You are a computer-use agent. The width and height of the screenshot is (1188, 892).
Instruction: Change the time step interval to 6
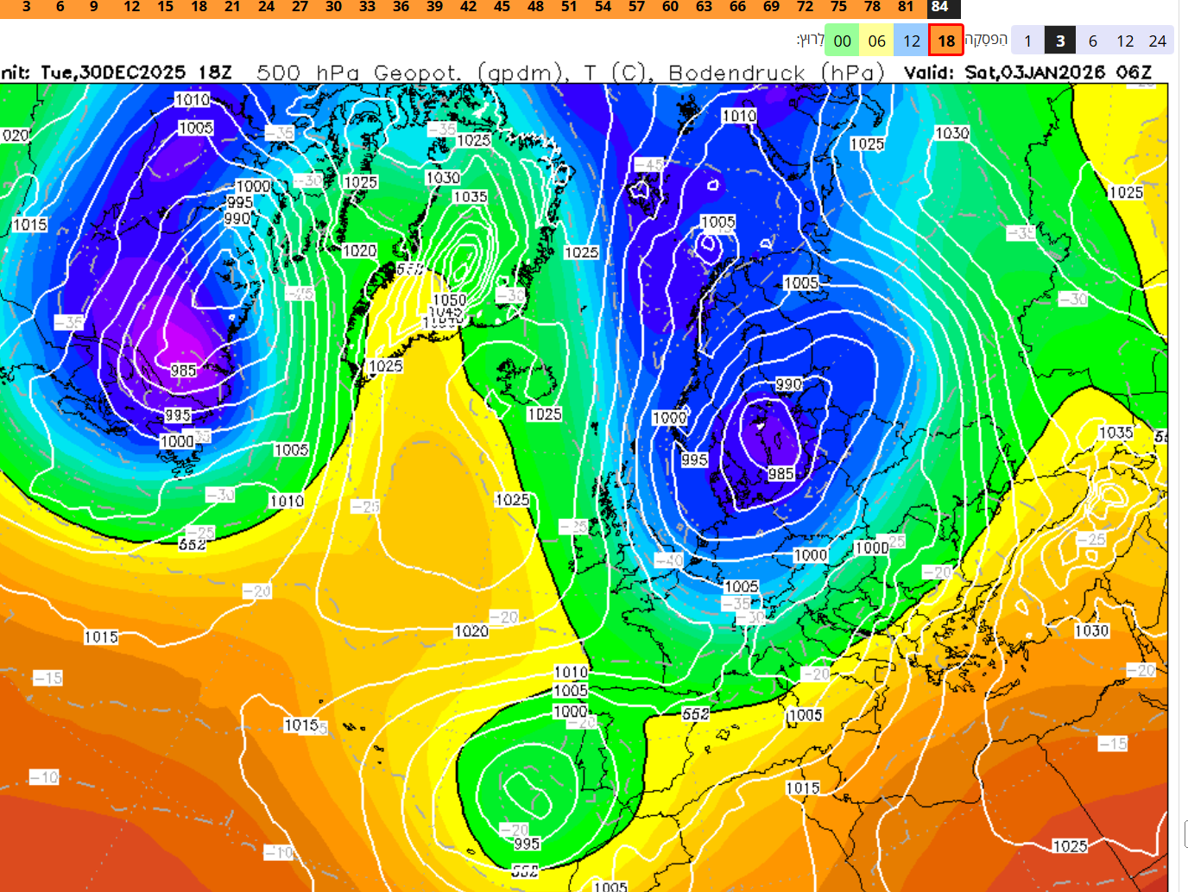[1092, 41]
